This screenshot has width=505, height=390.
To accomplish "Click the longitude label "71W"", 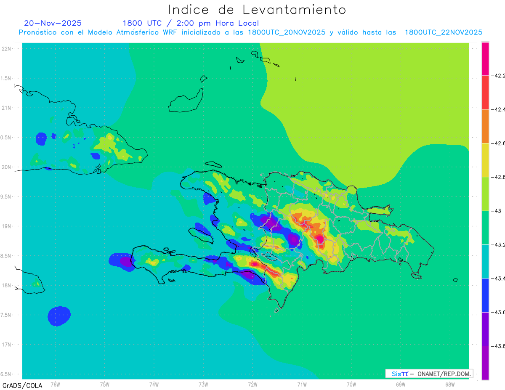I will coord(302,384).
